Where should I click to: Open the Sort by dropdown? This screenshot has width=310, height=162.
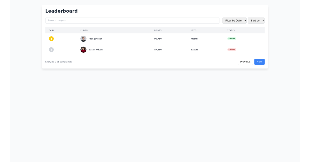pos(256,20)
